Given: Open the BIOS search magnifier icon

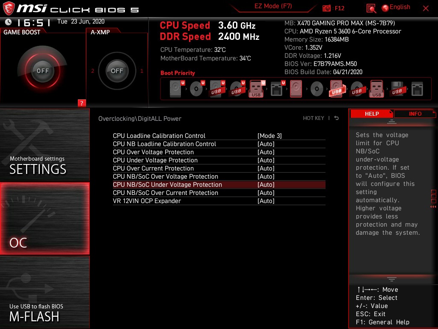Looking at the screenshot, I should pos(371,9).
